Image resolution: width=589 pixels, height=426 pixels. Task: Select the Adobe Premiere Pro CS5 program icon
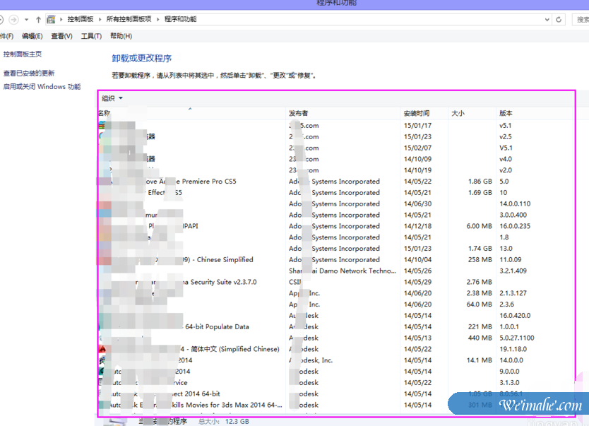(x=102, y=181)
